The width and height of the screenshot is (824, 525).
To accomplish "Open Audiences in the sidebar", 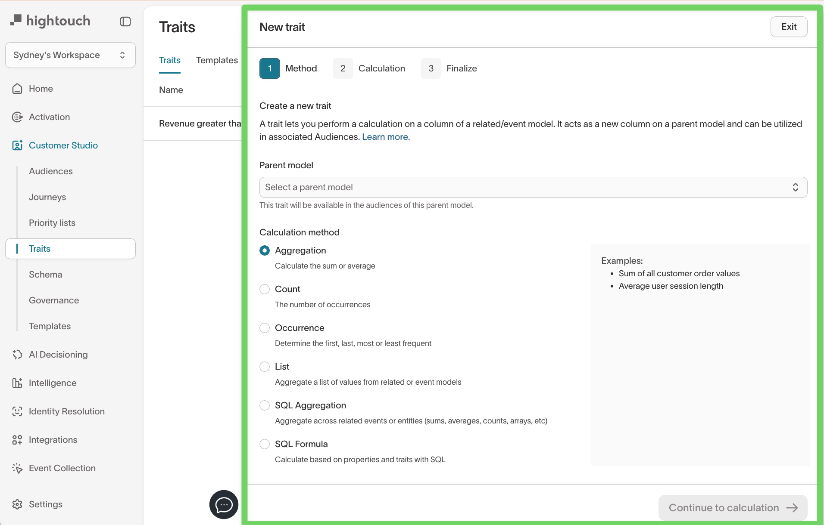I will click(51, 171).
